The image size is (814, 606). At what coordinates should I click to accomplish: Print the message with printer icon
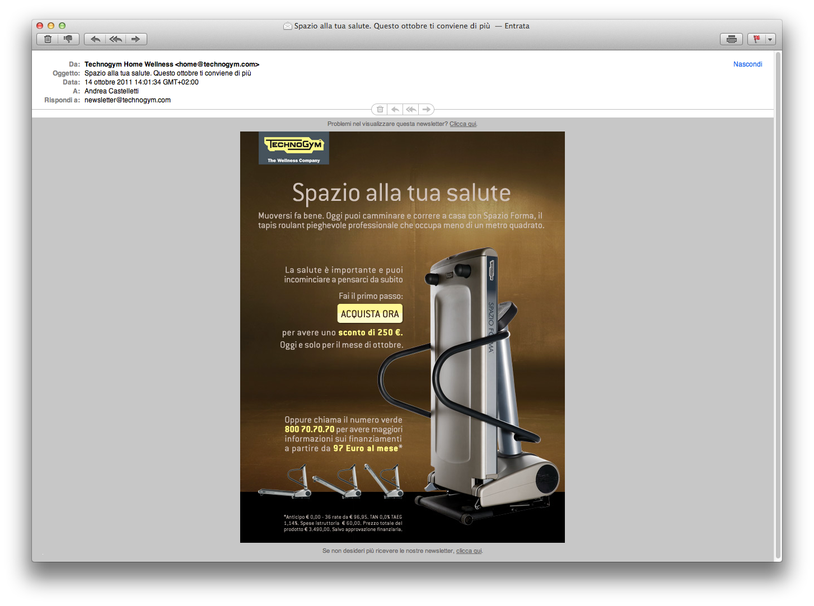(731, 39)
